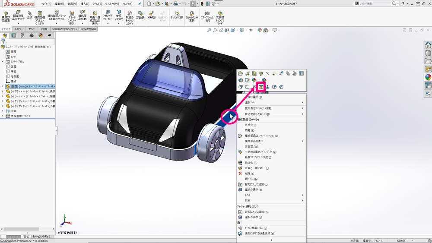Open the DisplayManager tab with color sphere
The width and height of the screenshot is (432, 243).
(41, 35)
